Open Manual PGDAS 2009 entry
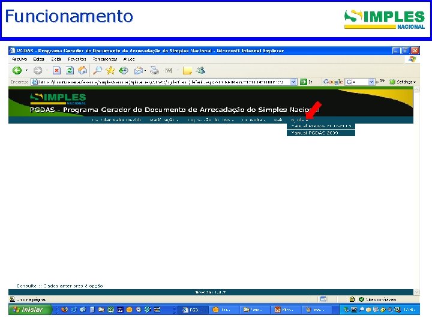432x324 pixels. [321, 133]
